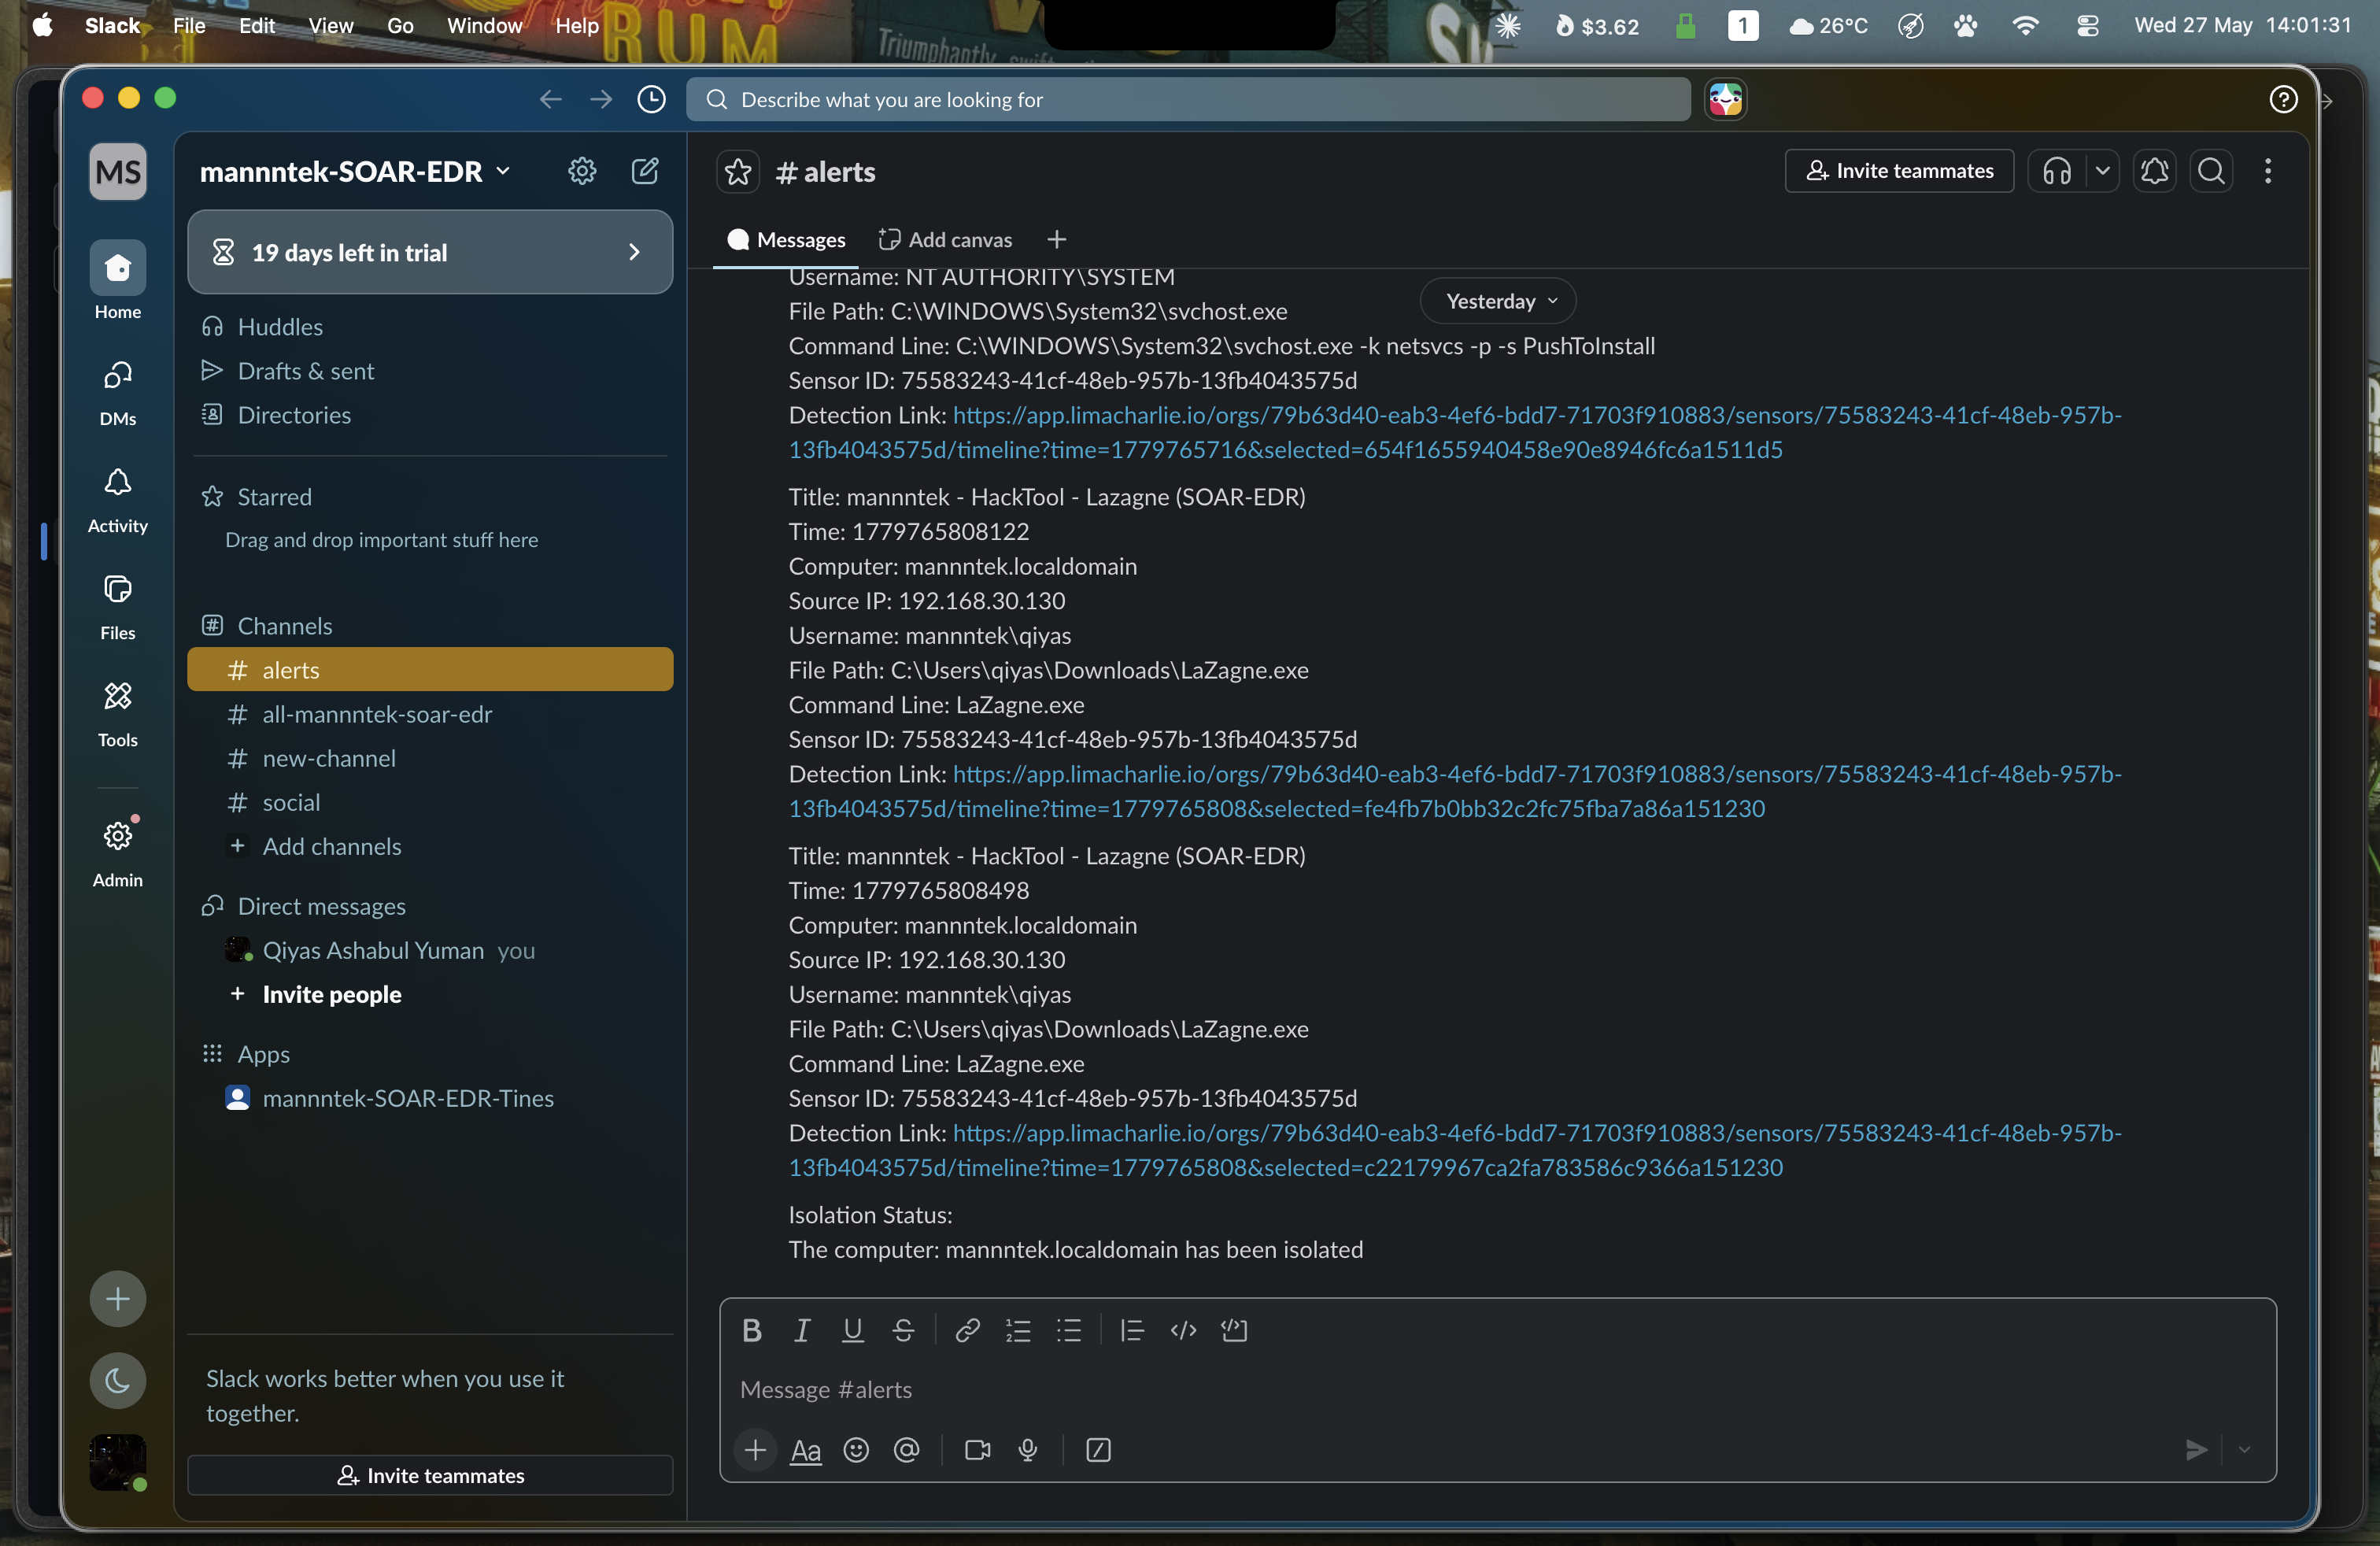Open the Admin sidebar view

118,853
